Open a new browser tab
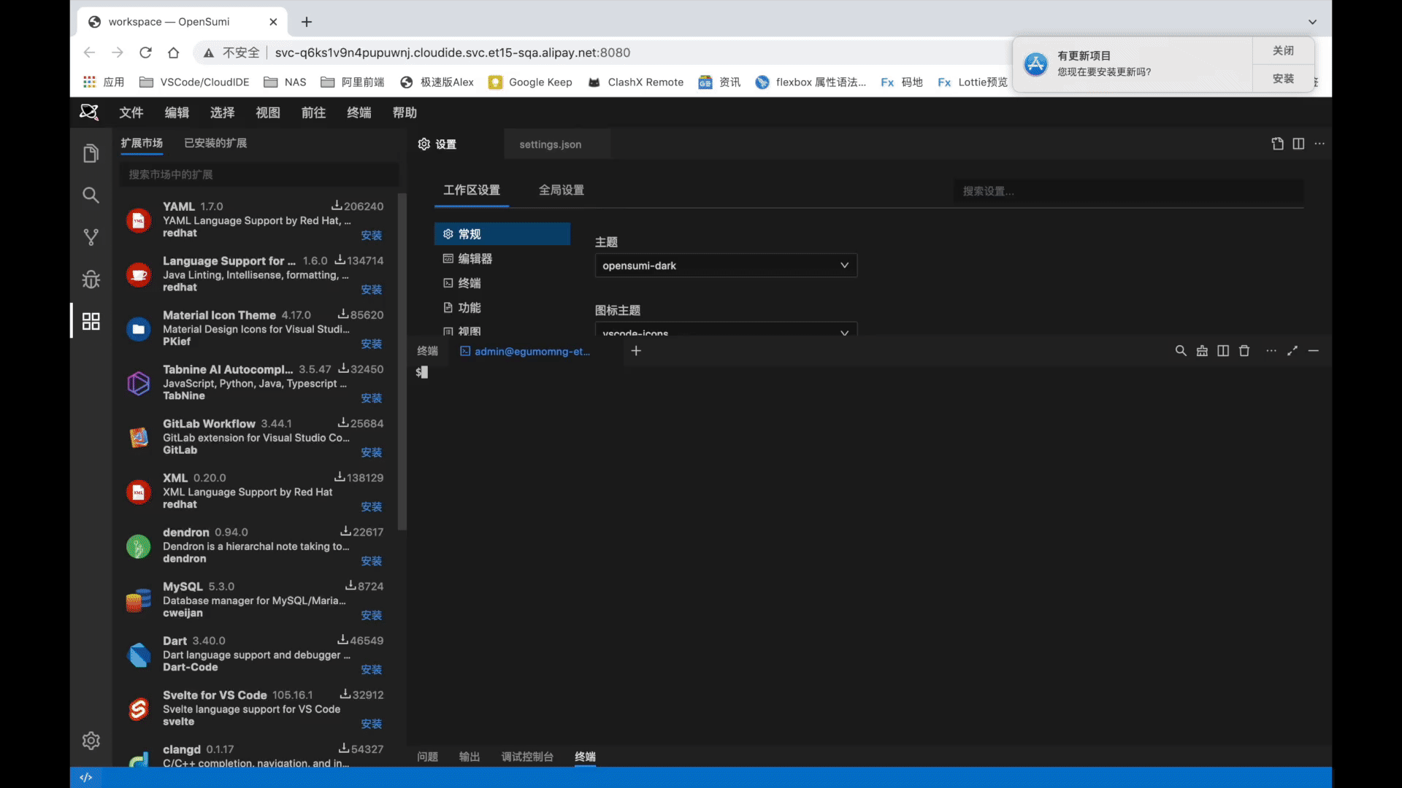Screen dimensions: 1402x788 click(307, 22)
